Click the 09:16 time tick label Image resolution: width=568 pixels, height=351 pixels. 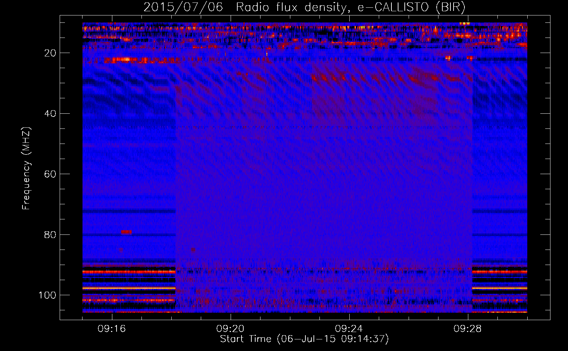[x=112, y=329]
